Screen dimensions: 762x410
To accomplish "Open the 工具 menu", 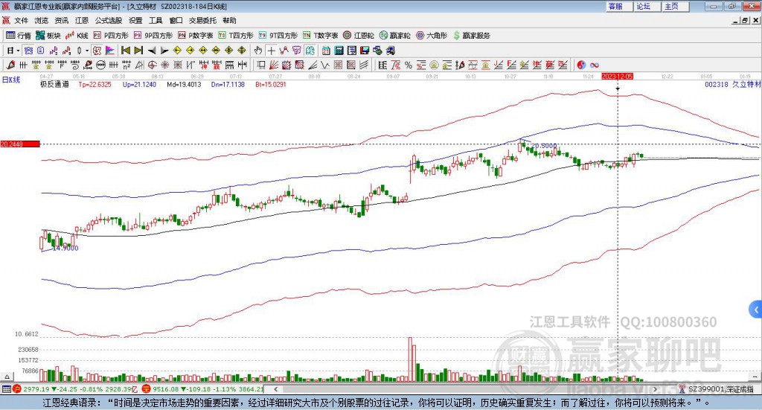I will click(156, 20).
